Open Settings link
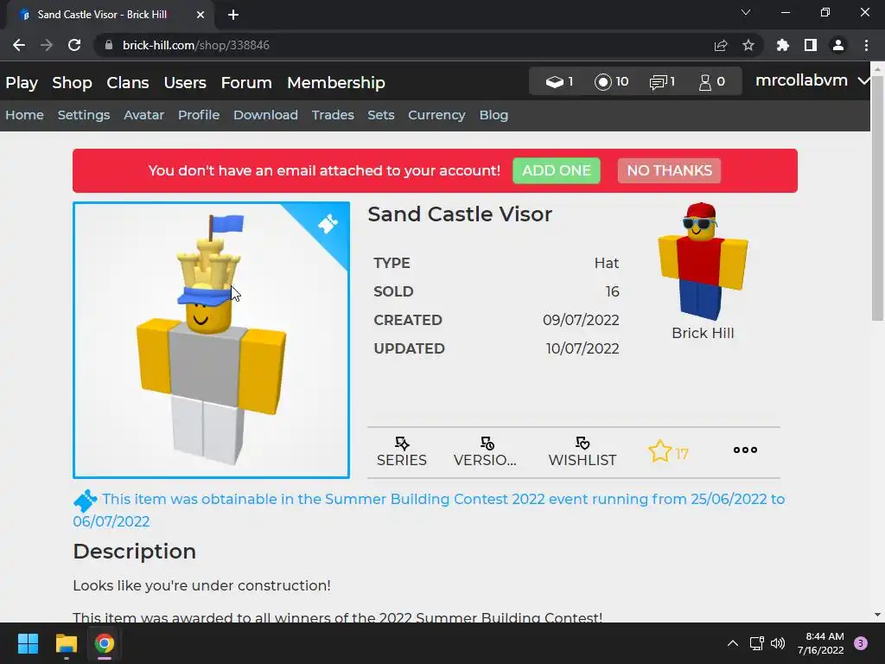885x664 pixels. pyautogui.click(x=84, y=115)
